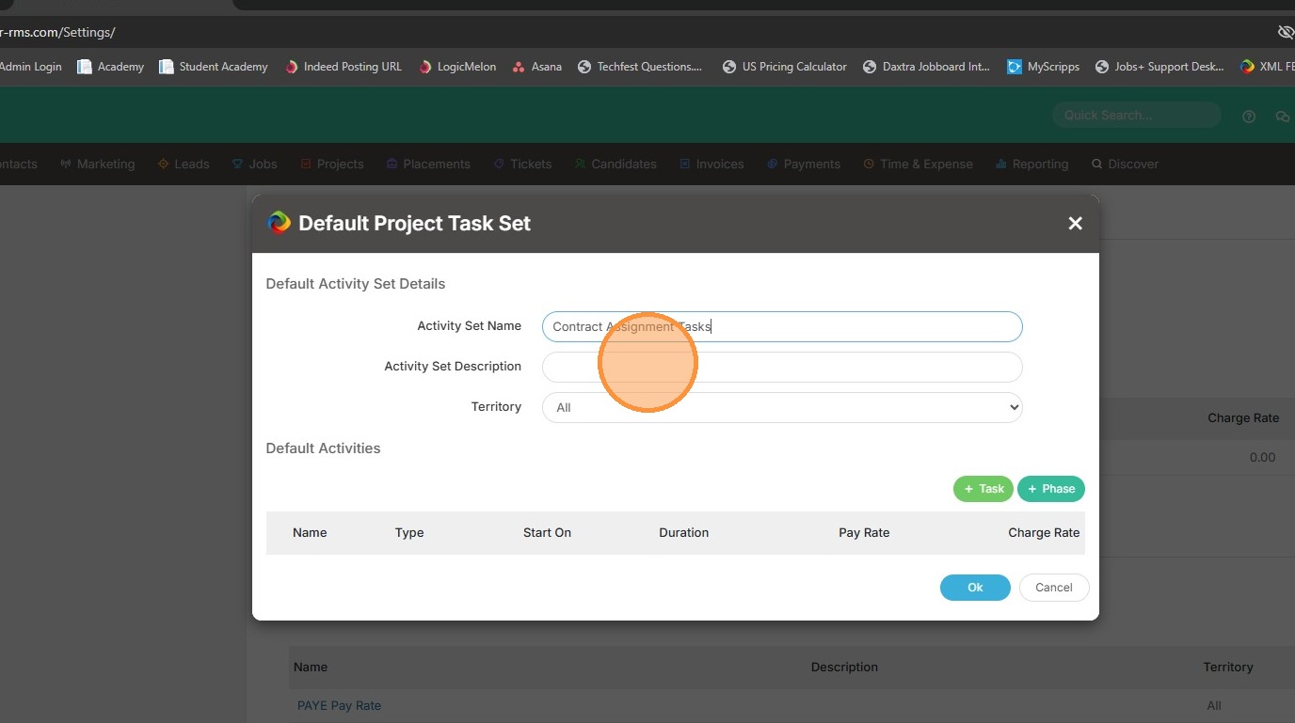Open the Territory dropdown
1295x723 pixels.
click(782, 407)
